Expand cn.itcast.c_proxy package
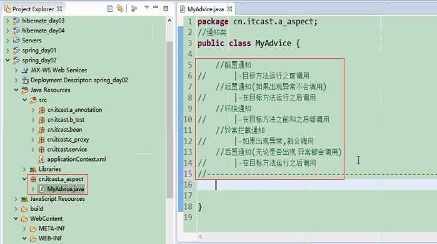Image resolution: width=437 pixels, height=244 pixels. 33,140
